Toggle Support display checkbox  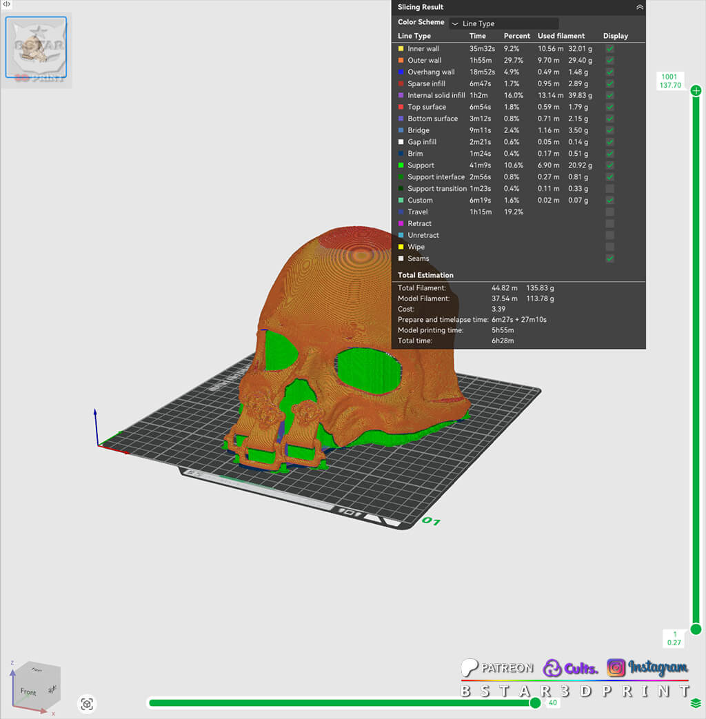609,165
